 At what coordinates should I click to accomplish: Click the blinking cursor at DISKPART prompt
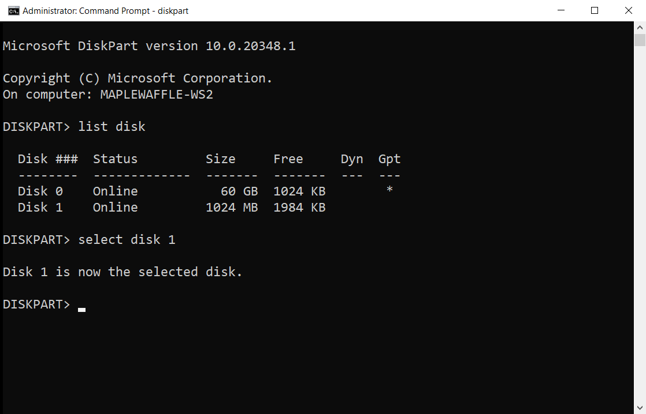pos(81,310)
